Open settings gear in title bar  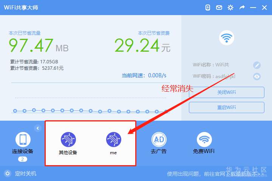point(230,8)
